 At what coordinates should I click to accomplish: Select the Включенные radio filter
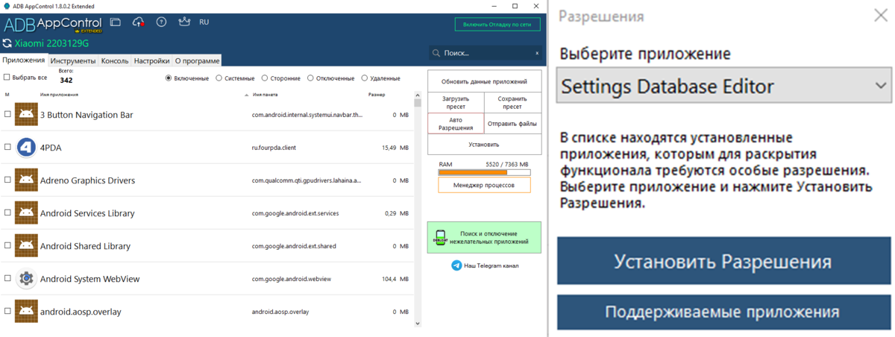coord(169,78)
